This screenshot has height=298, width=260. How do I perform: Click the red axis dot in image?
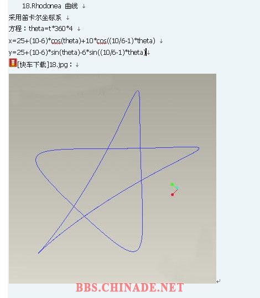pos(173,194)
